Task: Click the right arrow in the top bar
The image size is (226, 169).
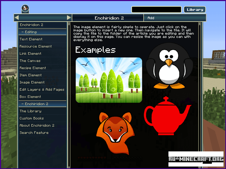Action: (69, 18)
